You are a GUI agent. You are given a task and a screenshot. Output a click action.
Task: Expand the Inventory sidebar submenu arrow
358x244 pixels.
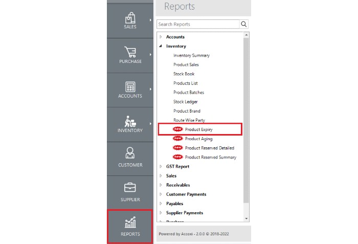pyautogui.click(x=150, y=124)
